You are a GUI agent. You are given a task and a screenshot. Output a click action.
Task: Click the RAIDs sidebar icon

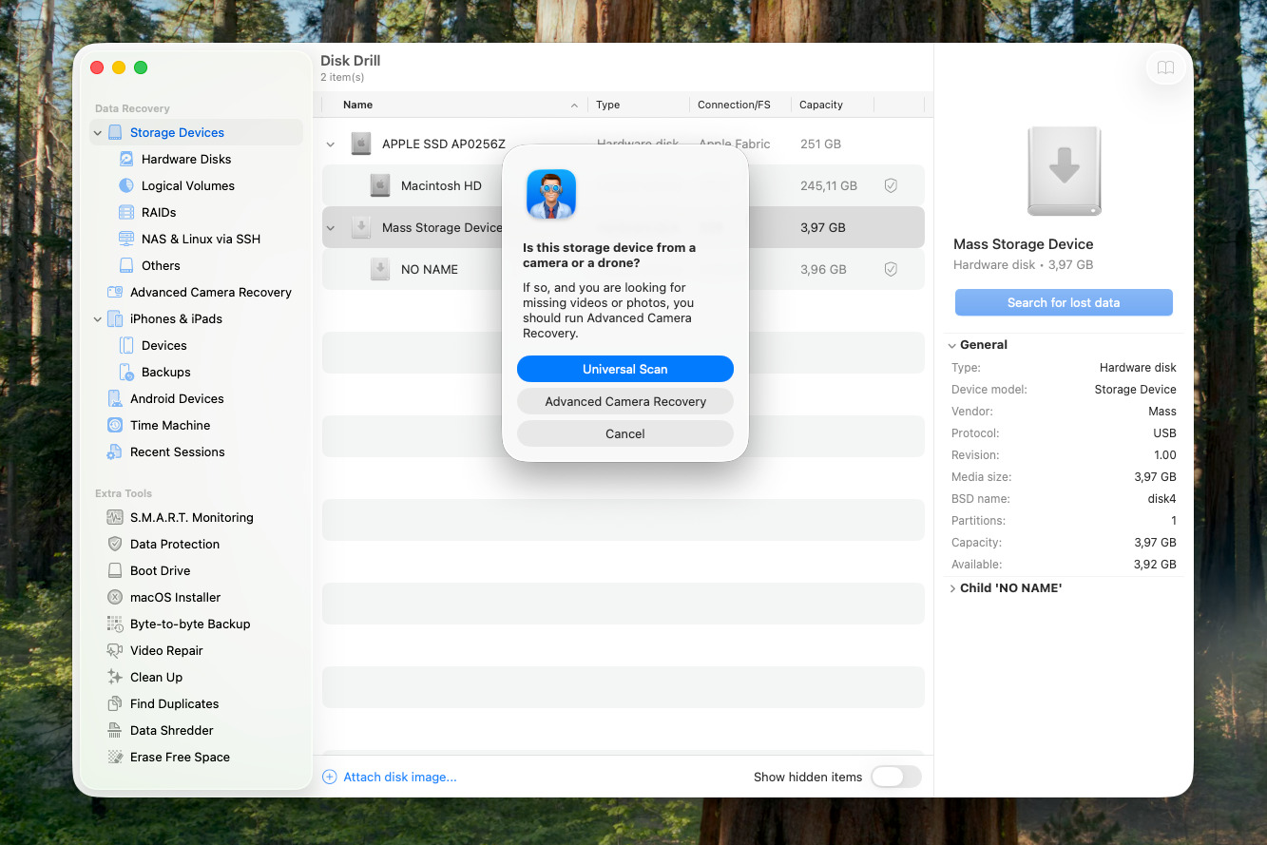[x=126, y=212]
